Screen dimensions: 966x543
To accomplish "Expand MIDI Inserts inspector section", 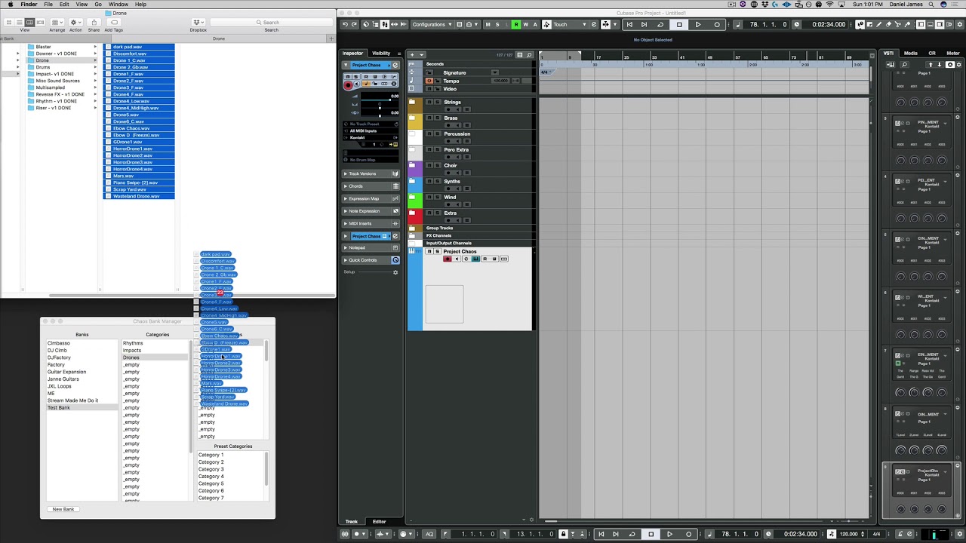I will (371, 223).
